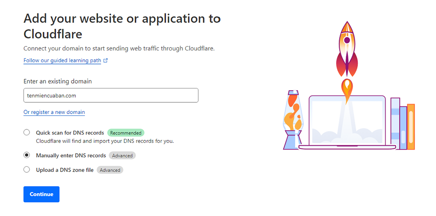Click the Cloudflare will find and import description

pyautogui.click(x=105, y=141)
